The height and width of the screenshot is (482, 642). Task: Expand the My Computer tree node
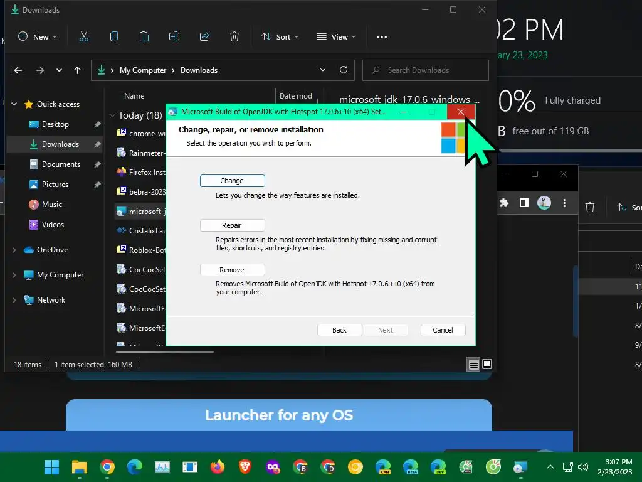click(x=14, y=275)
